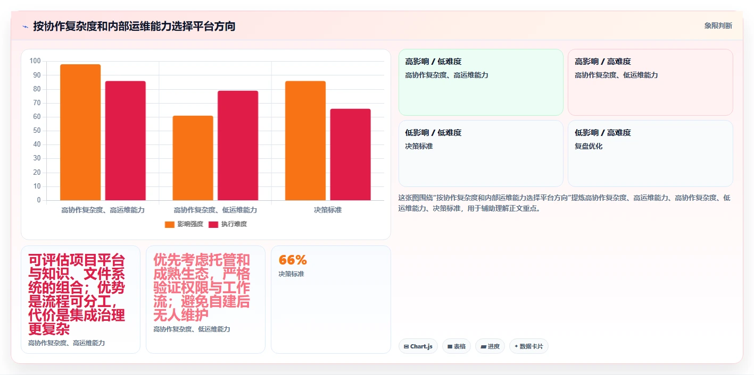Toggle the 影响强度 legend entry
Screen dimensions: 754x375
click(184, 224)
